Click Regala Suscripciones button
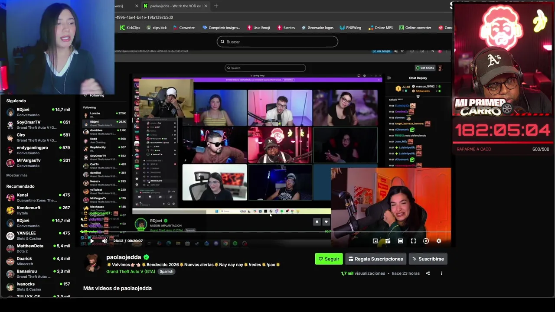Viewport: 555px width, 312px height. (375, 259)
